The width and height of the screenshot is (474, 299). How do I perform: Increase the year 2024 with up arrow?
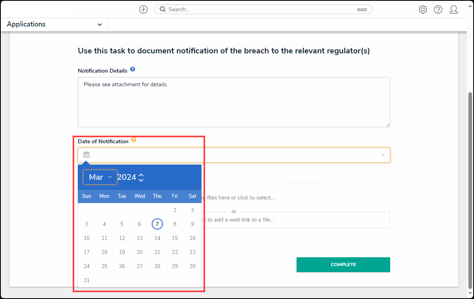(x=141, y=175)
